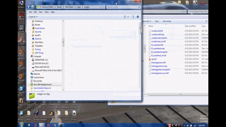Go back with the Explorer back arrow
The width and height of the screenshot is (226, 127).
(29, 7)
